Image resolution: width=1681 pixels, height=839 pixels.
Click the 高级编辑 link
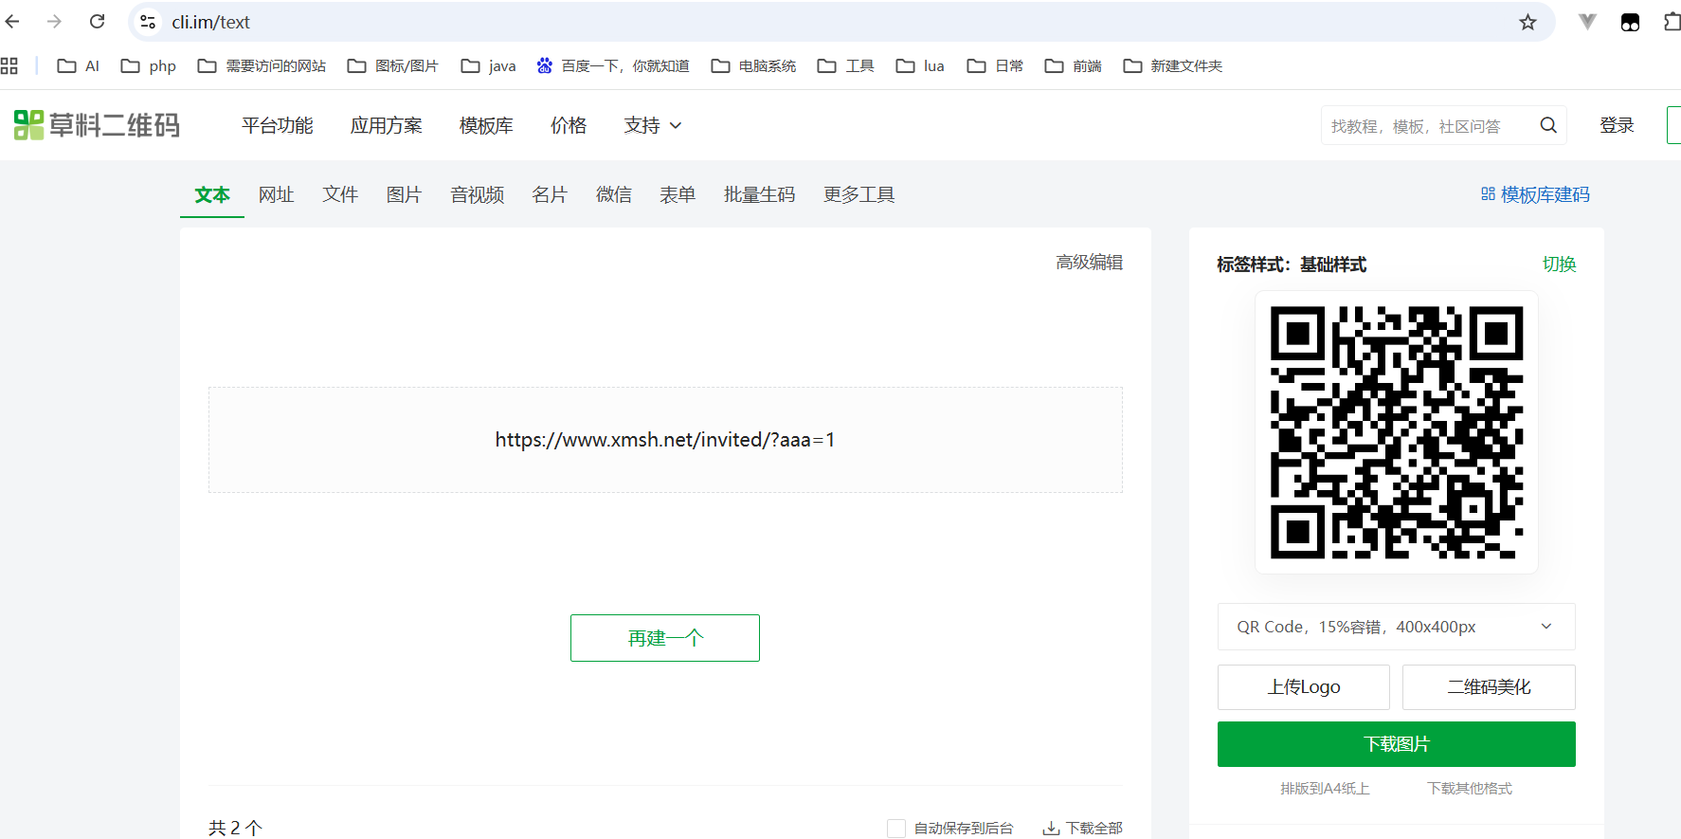(x=1090, y=263)
